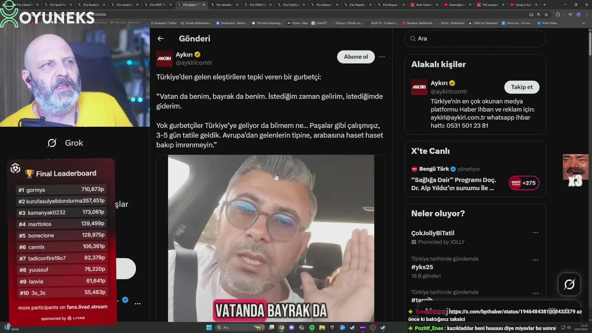The width and height of the screenshot is (592, 333).
Task: Open the #yks25 trending topic
Action: tap(422, 267)
